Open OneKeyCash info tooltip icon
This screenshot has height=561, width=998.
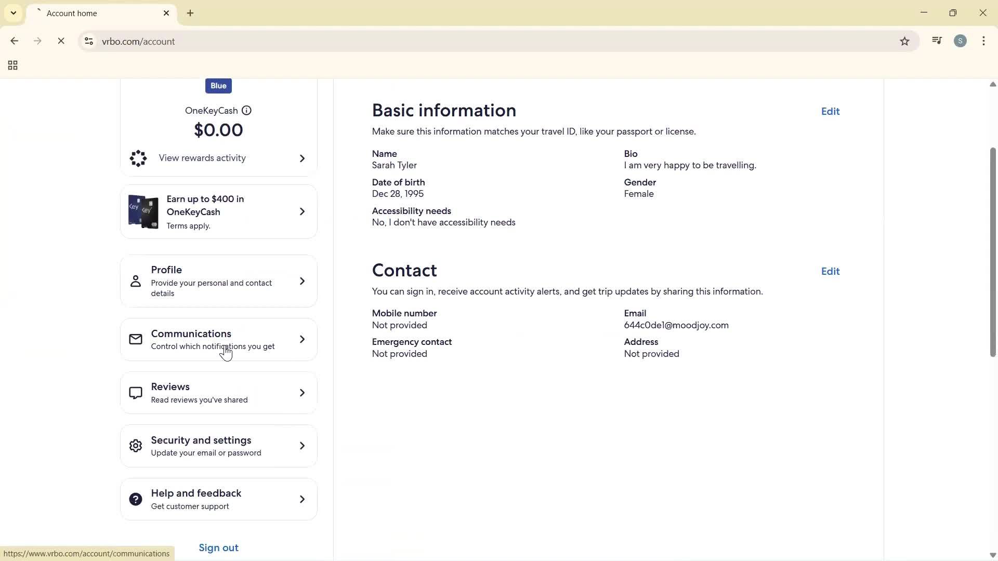point(246,111)
